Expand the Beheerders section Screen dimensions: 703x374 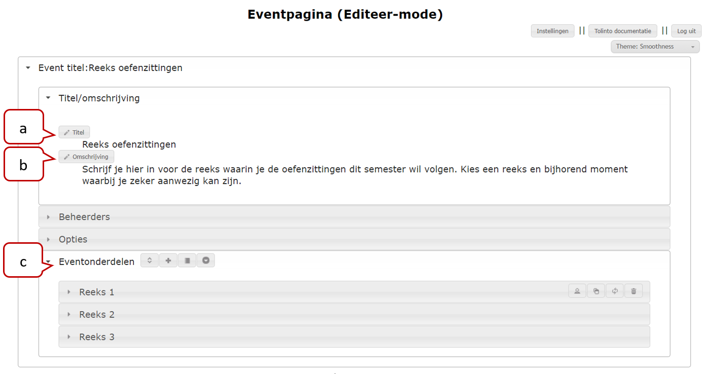355,216
